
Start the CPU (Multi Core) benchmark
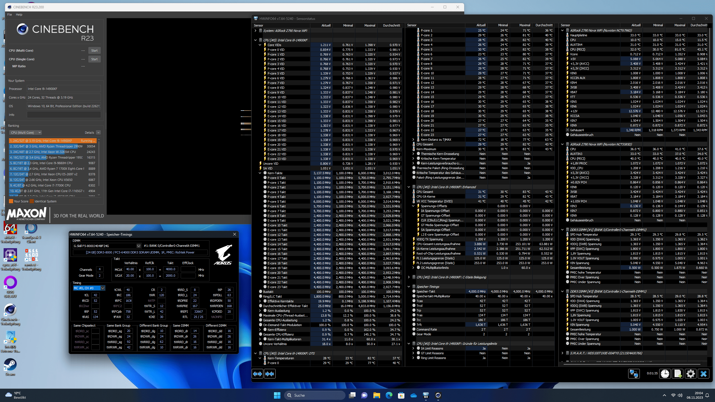[94, 51]
